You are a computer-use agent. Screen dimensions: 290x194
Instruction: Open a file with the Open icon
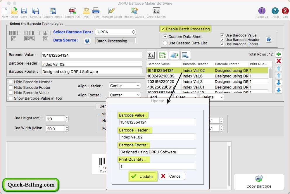pyautogui.click(x=14, y=11)
